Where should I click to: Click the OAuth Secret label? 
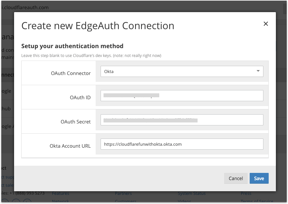[x=76, y=122]
